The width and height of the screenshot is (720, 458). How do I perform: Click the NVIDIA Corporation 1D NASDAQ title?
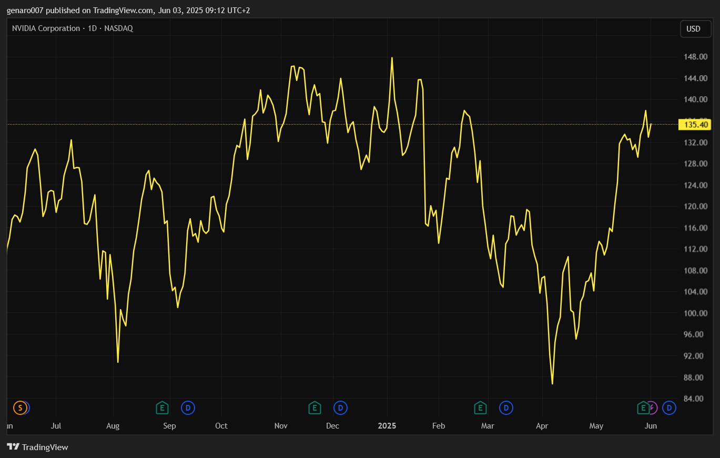[73, 28]
